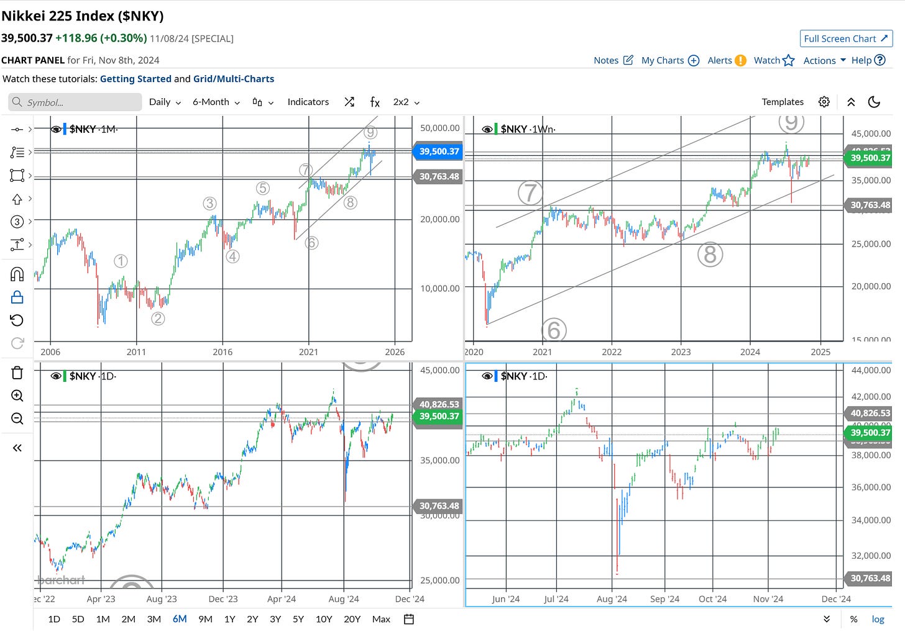Click the blue 39,500.37 price label

438,151
